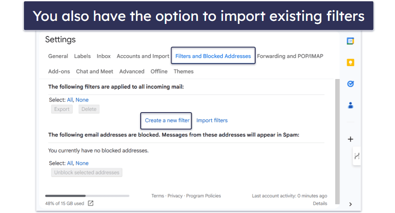This screenshot has height=213, width=395.
Task: Open the Terms footer link
Action: click(158, 196)
